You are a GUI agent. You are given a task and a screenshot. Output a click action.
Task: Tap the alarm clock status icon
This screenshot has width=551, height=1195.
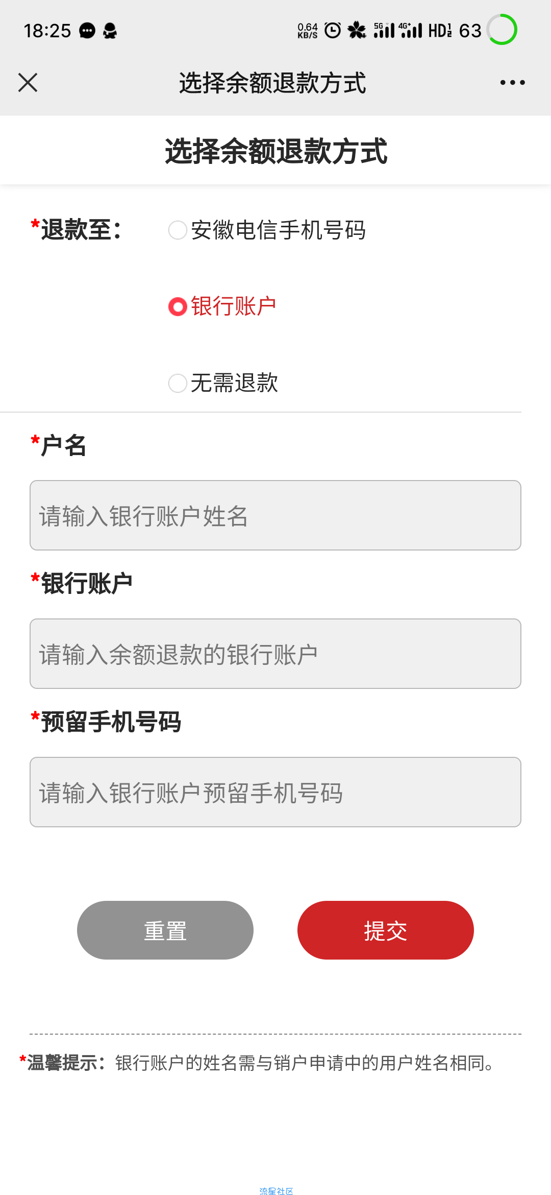tap(333, 30)
